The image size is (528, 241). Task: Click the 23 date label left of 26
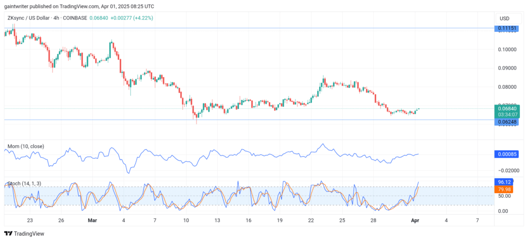coord(29,220)
